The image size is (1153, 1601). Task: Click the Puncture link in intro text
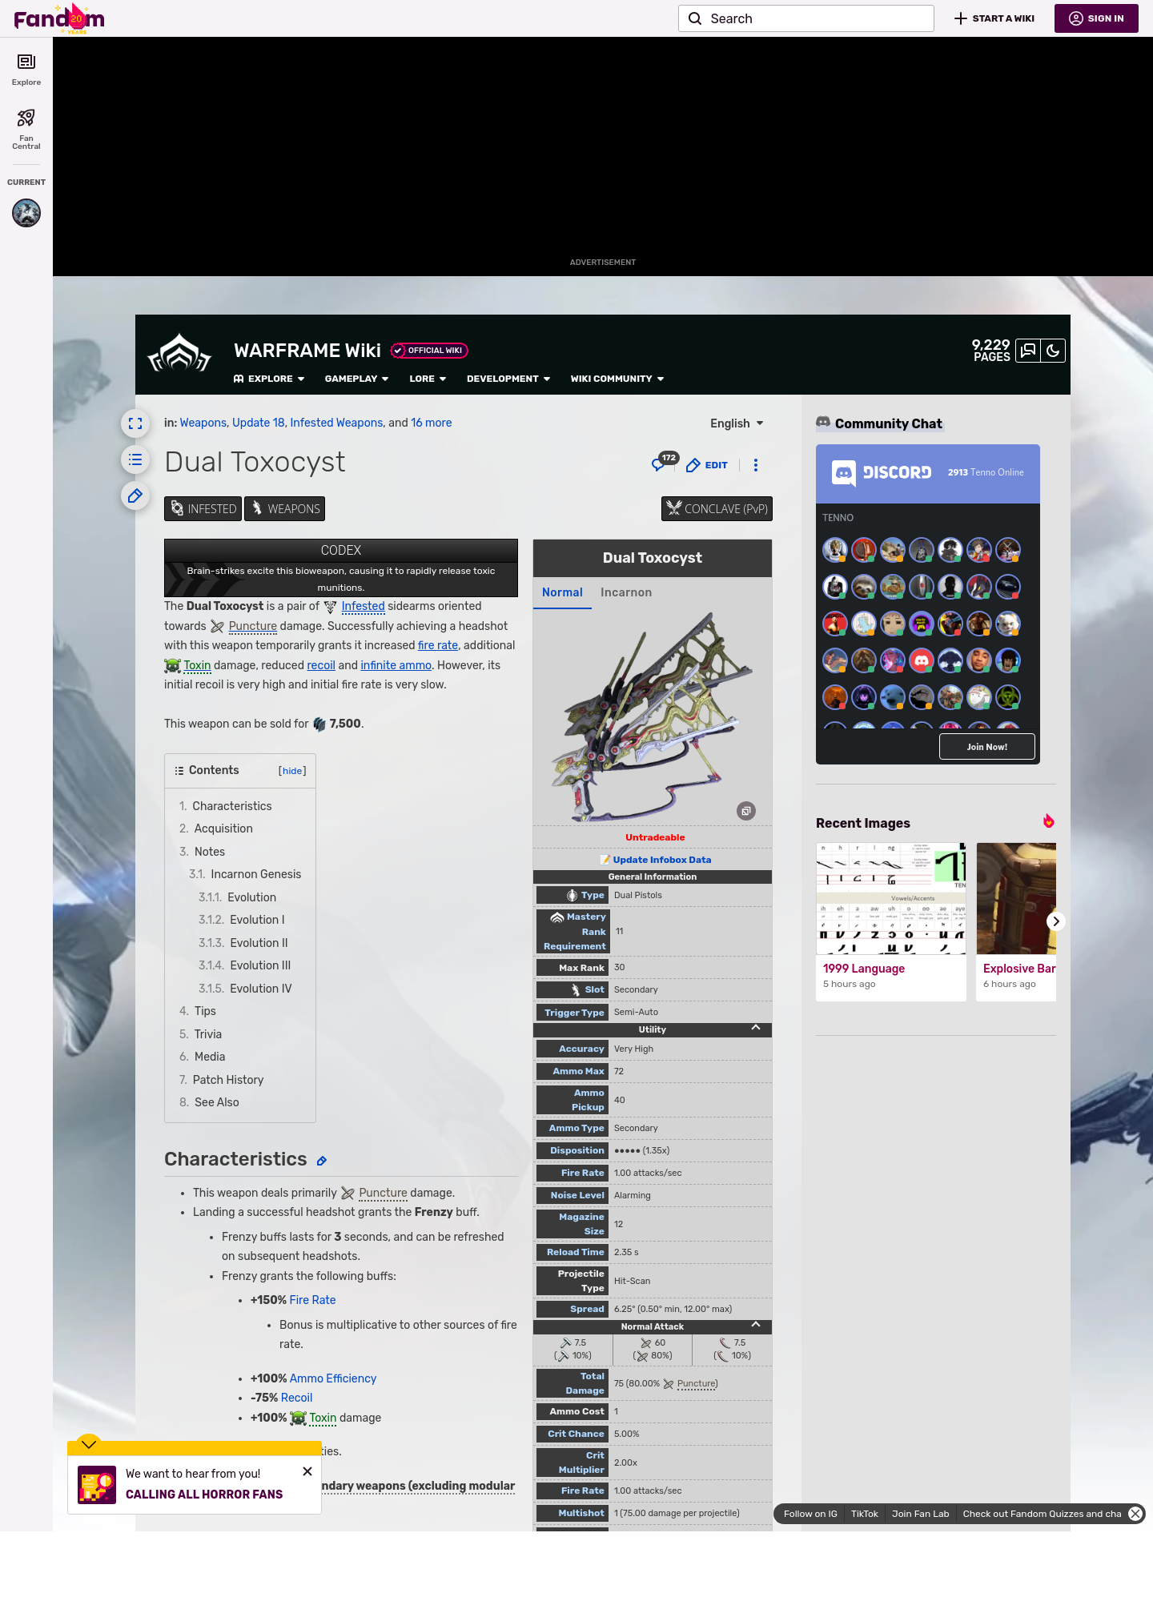pos(253,626)
